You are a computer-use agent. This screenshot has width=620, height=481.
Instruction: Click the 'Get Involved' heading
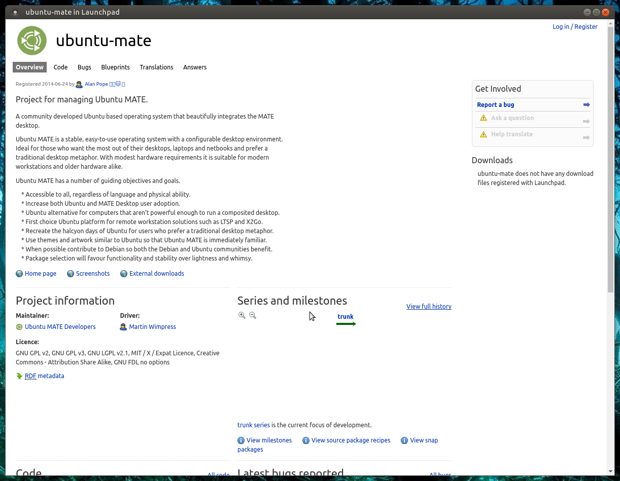[x=498, y=89]
